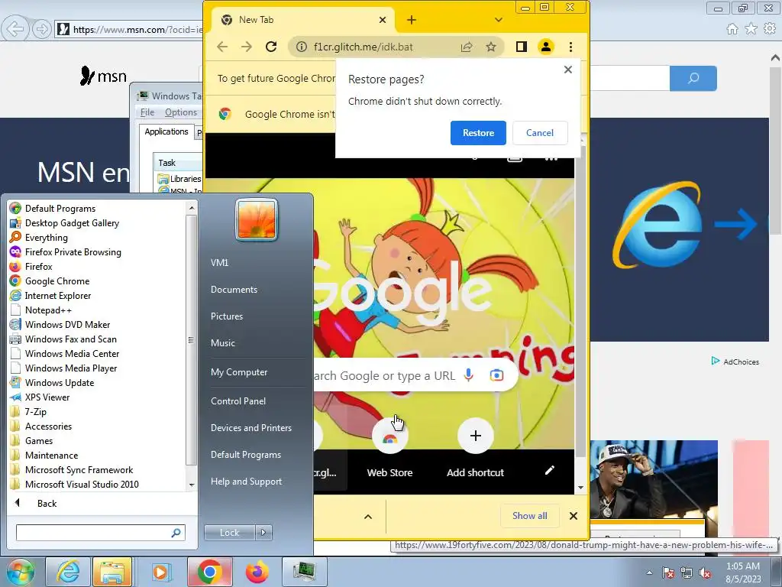This screenshot has width=782, height=587.
Task: Open Internet Explorer settings gear
Action: (770, 28)
